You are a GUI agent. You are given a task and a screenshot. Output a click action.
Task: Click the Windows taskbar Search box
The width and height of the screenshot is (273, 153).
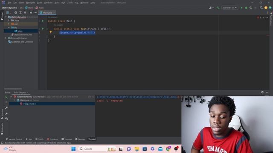coord(98,149)
